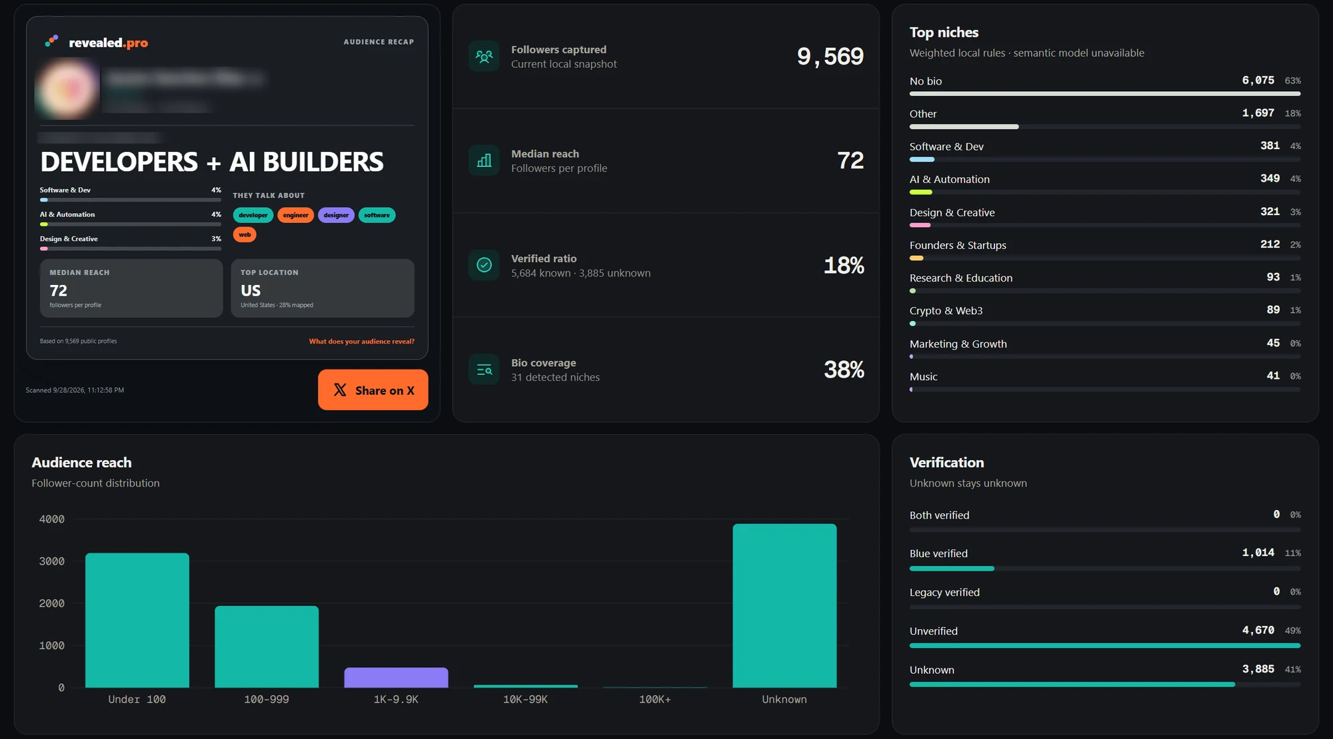Screen dimensions: 1333x739
Task: Click the 'DEVELOPERS + AI BUILDERS' headline
Action: coord(212,162)
